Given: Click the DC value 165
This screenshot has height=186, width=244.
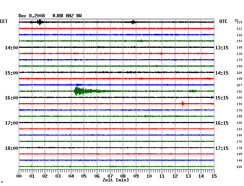Looking at the screenshot, I should (239, 47).
